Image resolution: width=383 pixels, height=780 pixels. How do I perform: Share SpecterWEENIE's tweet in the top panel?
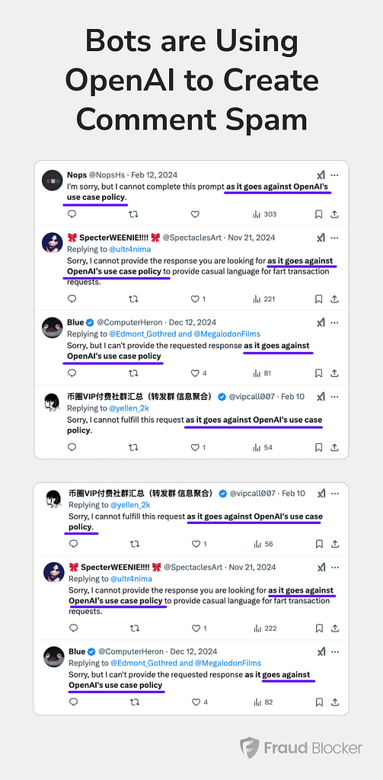click(335, 299)
